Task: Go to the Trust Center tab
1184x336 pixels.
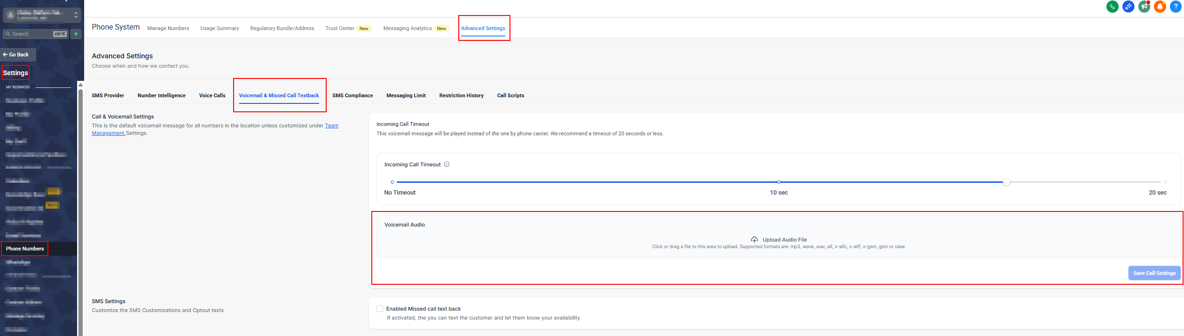Action: 340,28
